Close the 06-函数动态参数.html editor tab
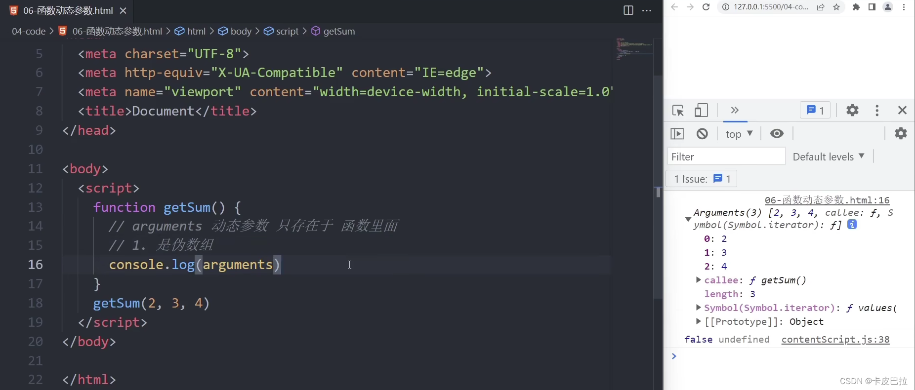Viewport: 915px width, 390px height. coord(123,10)
